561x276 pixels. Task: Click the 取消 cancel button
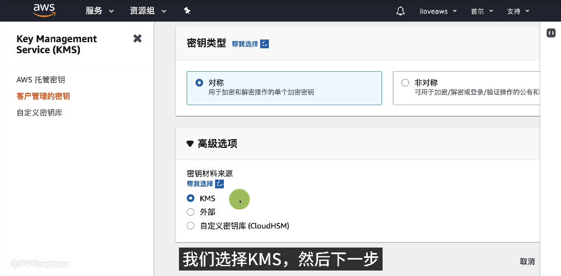527,261
